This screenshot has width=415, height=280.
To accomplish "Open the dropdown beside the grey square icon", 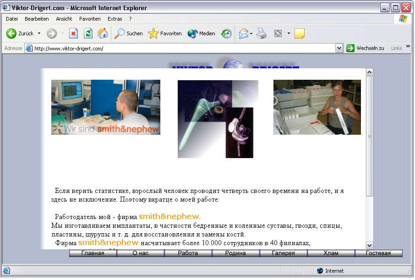I will 289,33.
